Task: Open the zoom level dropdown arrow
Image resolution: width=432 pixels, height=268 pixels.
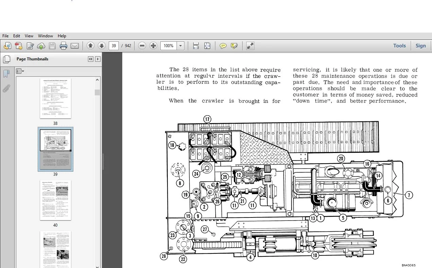Action: pos(181,46)
